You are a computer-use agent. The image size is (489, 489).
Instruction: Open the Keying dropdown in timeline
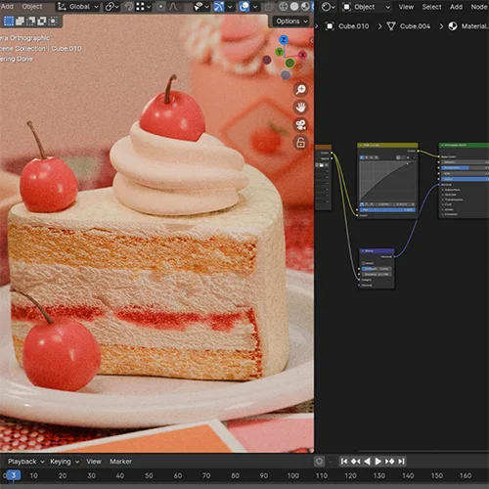pyautogui.click(x=65, y=462)
